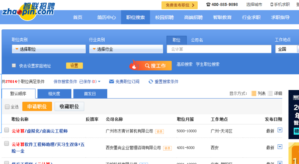Click the 发布日期 column header
Viewport: 299px width, 164px height.
[x=273, y=119]
